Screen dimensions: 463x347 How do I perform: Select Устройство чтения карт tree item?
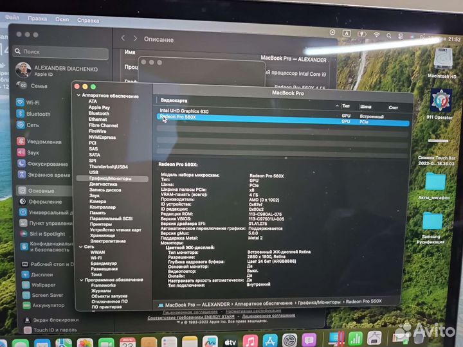(x=116, y=229)
